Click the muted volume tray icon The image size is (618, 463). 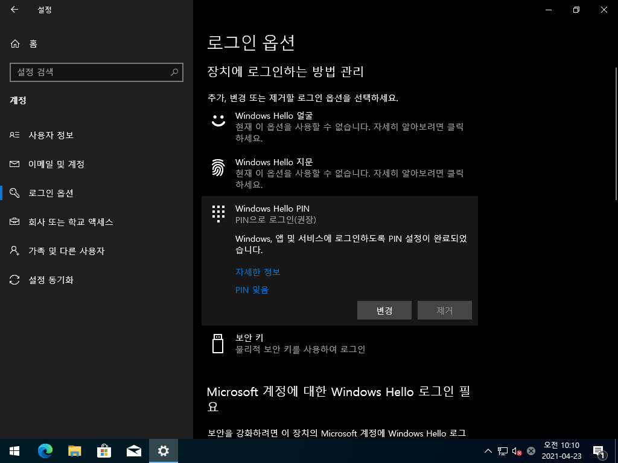point(517,451)
